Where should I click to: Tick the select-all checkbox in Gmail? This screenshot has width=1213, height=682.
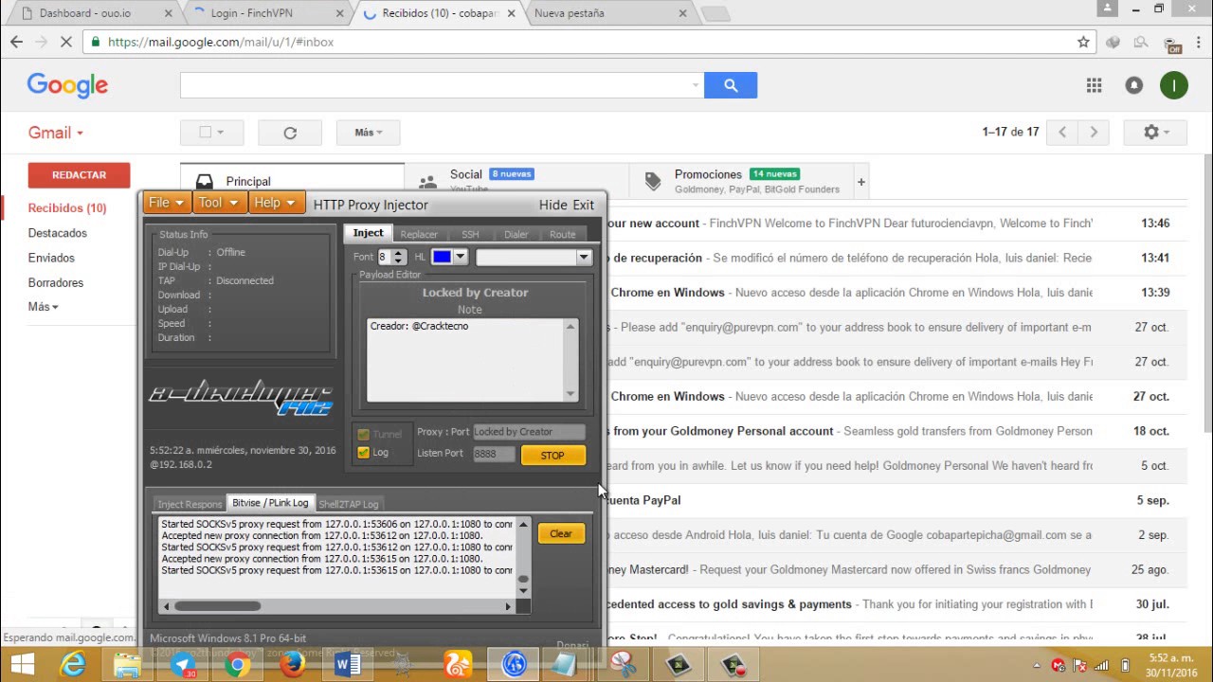click(205, 133)
